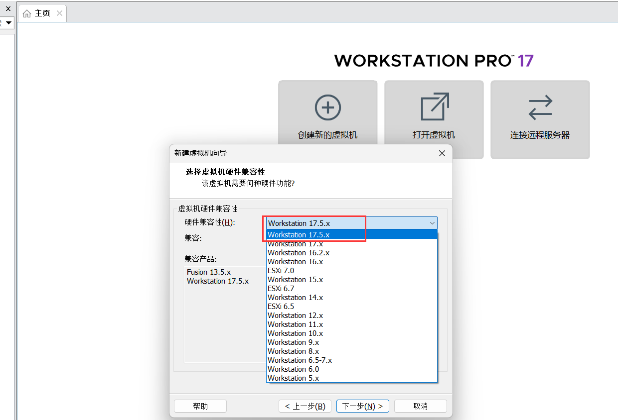Select ESXi 6.7 from the list
Screen dimensions: 618x420
pos(352,289)
